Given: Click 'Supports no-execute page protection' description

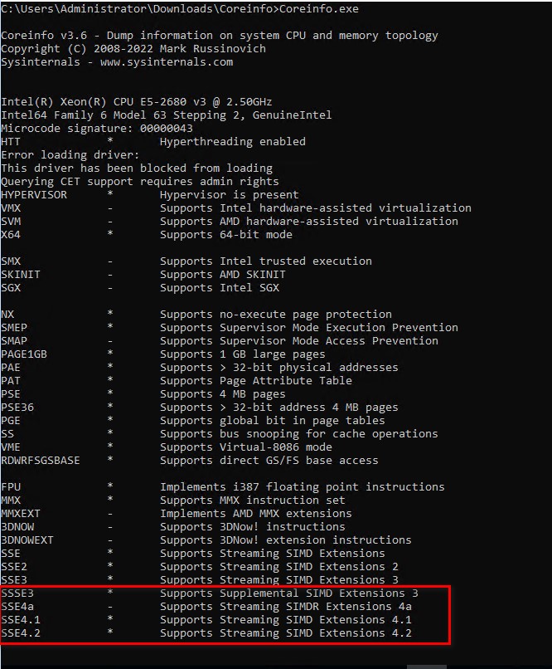Looking at the screenshot, I should (x=275, y=315).
